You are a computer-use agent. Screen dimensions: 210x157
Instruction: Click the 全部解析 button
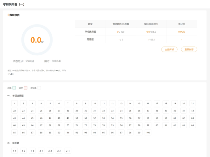pyautogui.click(x=169, y=49)
